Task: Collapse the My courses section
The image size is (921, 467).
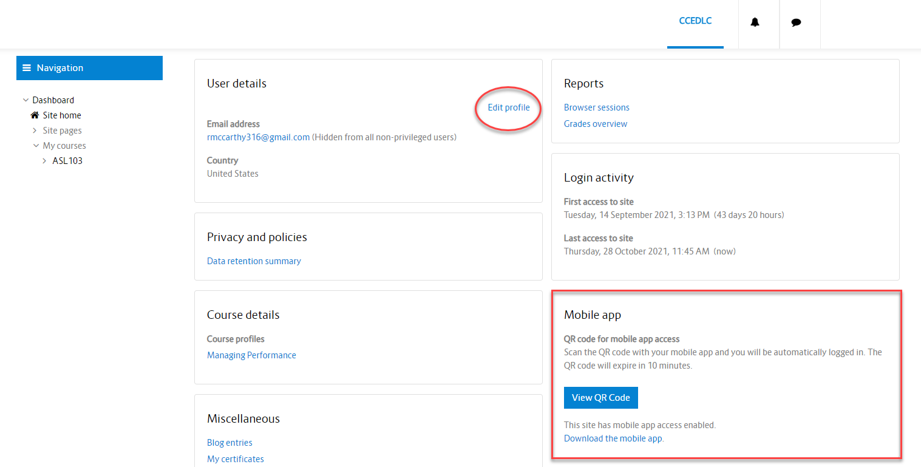Action: pyautogui.click(x=36, y=145)
